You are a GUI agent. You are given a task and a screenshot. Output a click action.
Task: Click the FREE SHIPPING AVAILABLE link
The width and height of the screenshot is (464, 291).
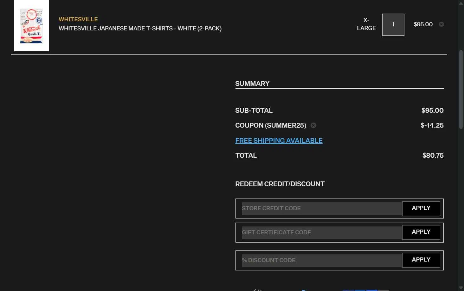(279, 141)
